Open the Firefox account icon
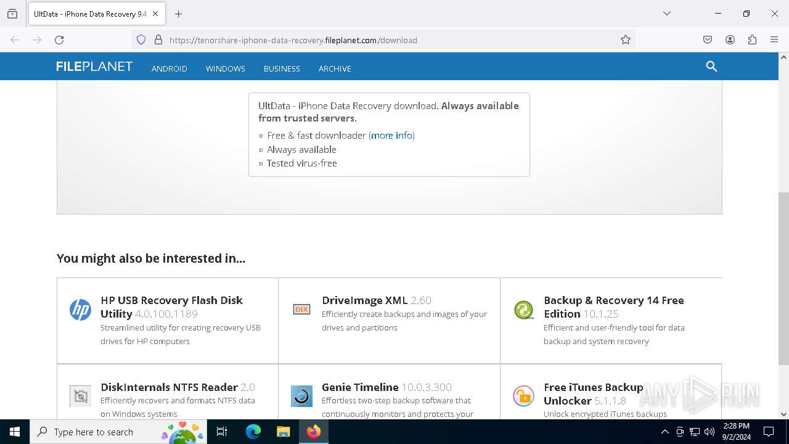Viewport: 789px width, 444px height. click(x=730, y=40)
